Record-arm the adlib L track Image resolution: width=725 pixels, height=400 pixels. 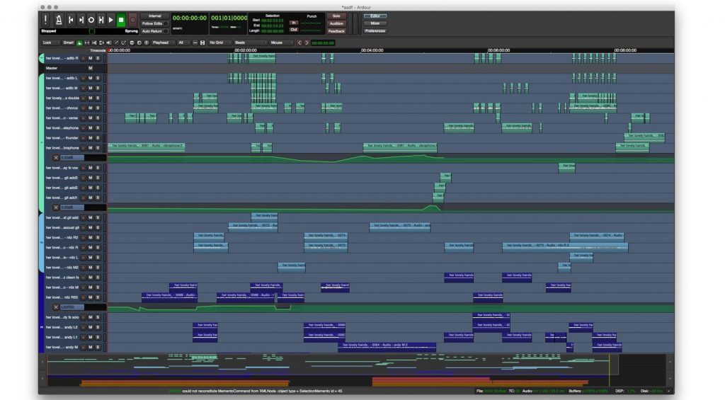tap(84, 78)
